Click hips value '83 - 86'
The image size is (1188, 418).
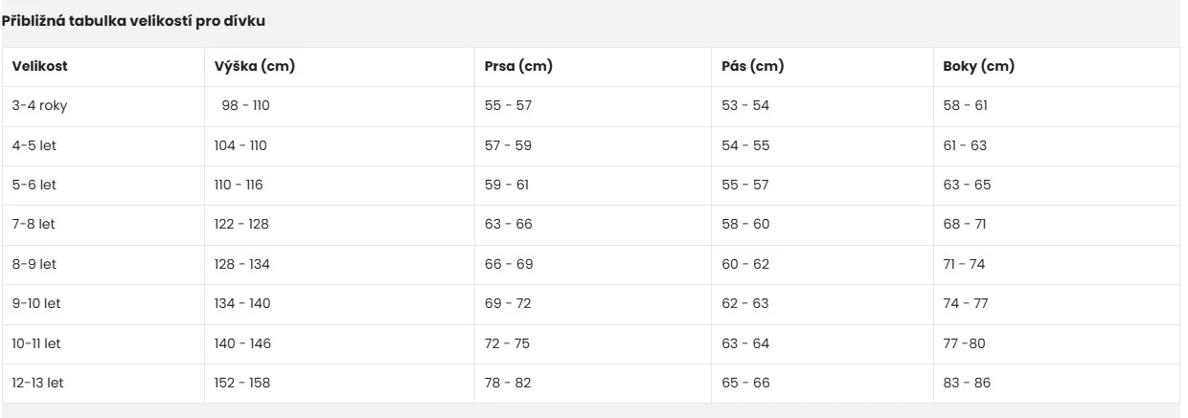point(967,383)
